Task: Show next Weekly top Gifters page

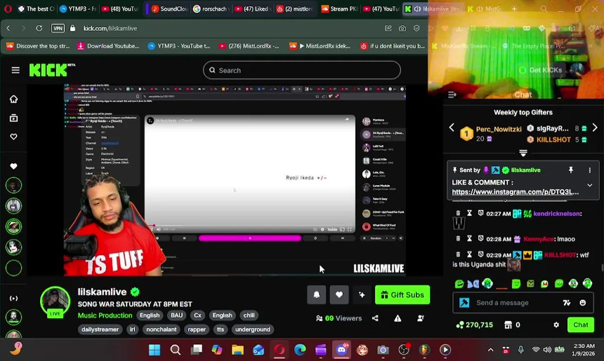Action: pyautogui.click(x=595, y=128)
